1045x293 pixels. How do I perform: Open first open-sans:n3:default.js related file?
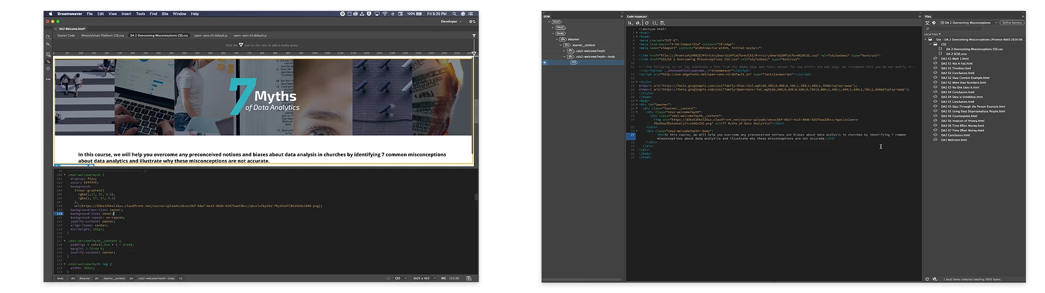[x=211, y=36]
